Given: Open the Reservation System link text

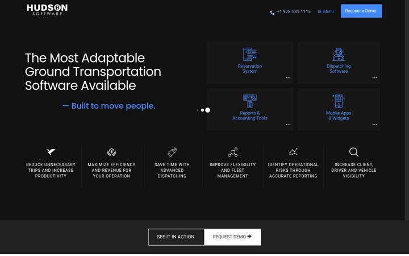Looking at the screenshot, I should pyautogui.click(x=249, y=69).
